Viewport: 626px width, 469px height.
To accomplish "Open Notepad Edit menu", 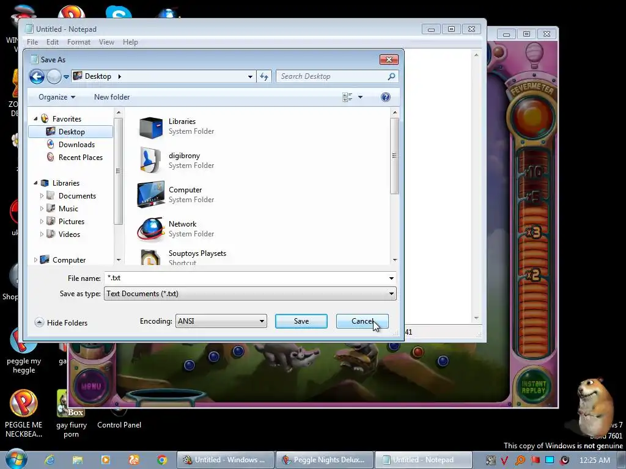I will tap(53, 42).
